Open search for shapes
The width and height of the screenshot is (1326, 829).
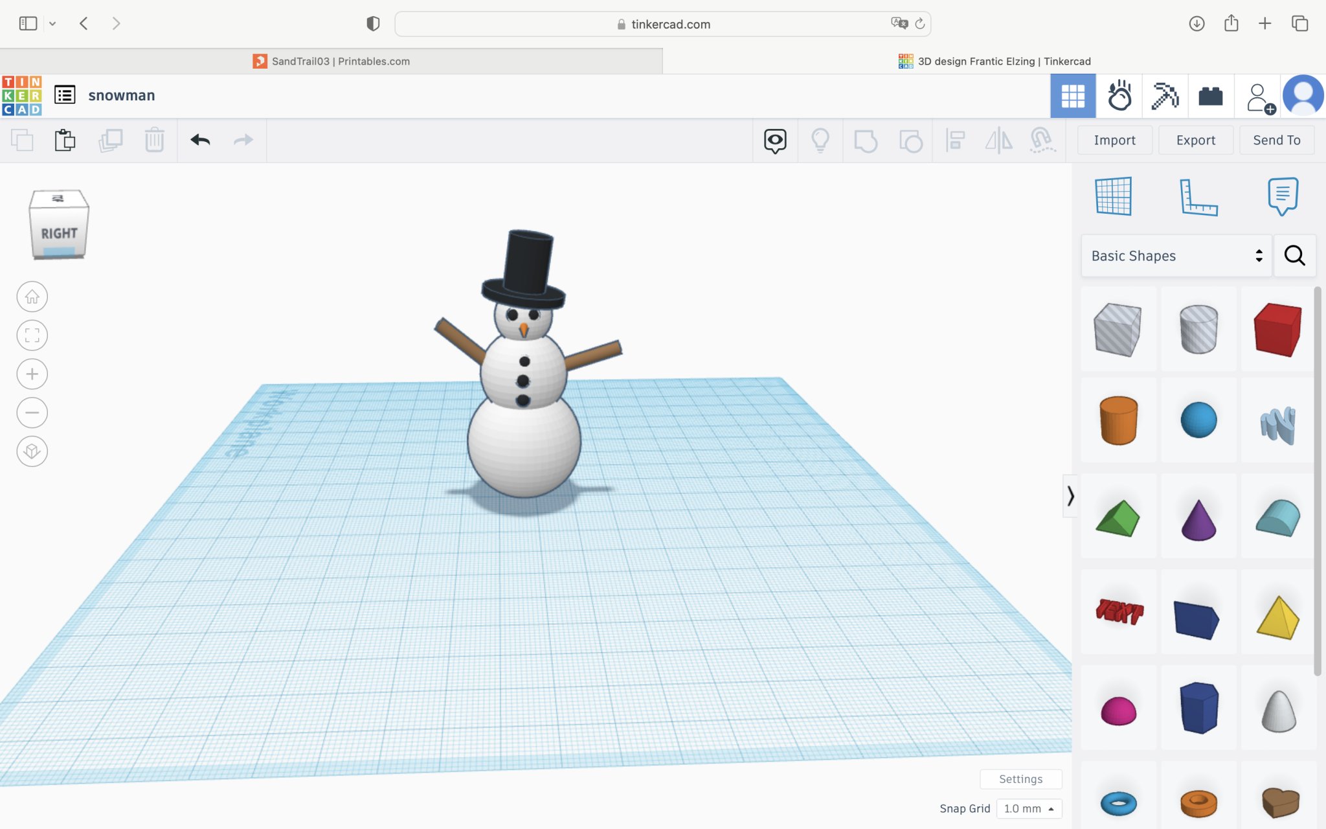(x=1294, y=255)
